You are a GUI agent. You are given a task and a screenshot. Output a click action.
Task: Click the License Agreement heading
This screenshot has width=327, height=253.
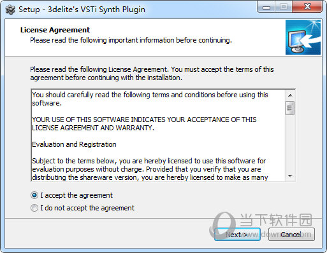tap(55, 30)
